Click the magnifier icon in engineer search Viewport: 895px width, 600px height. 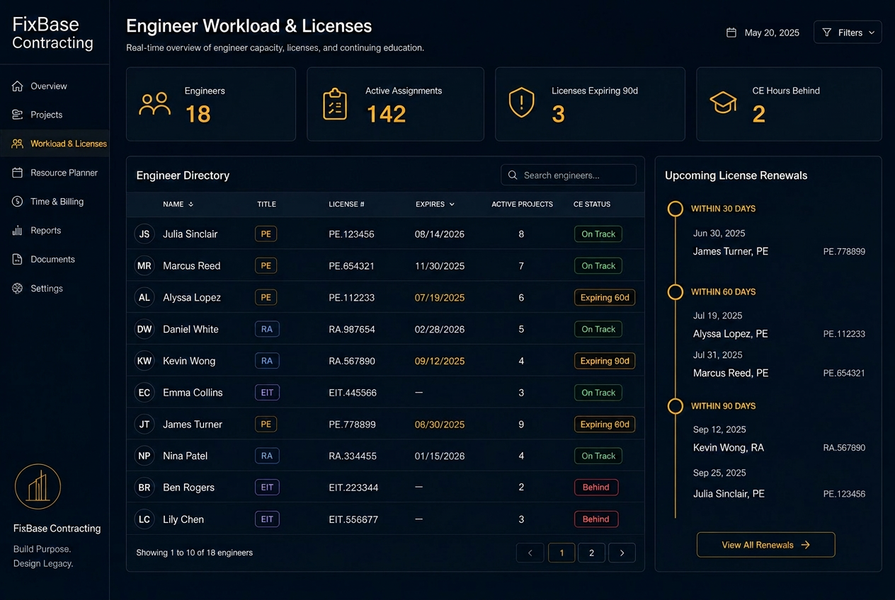pos(513,175)
